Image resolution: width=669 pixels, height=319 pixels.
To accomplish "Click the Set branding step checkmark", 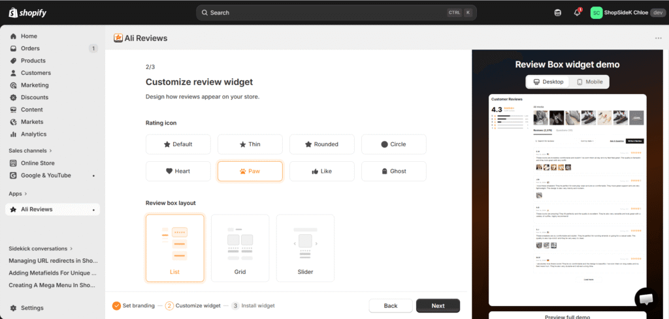I will [116, 306].
